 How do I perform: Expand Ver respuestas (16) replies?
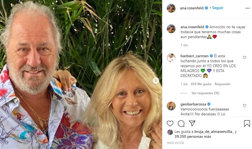[x=205, y=93]
